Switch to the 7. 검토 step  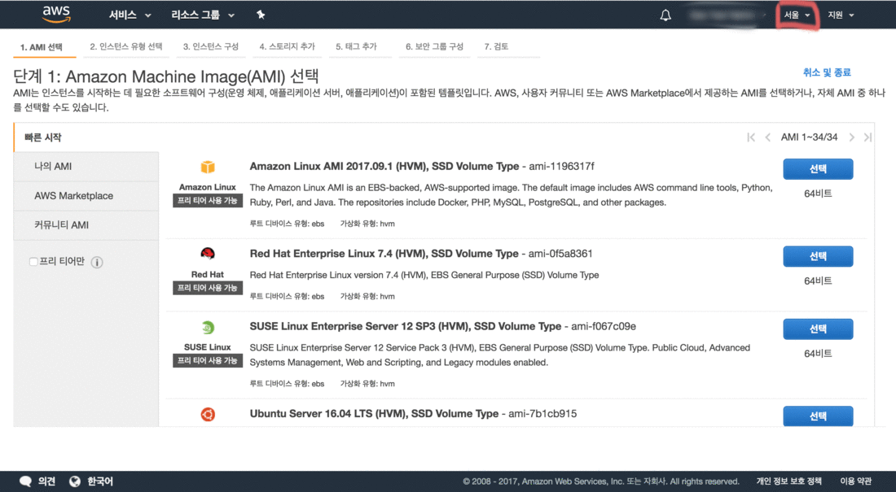tap(496, 46)
